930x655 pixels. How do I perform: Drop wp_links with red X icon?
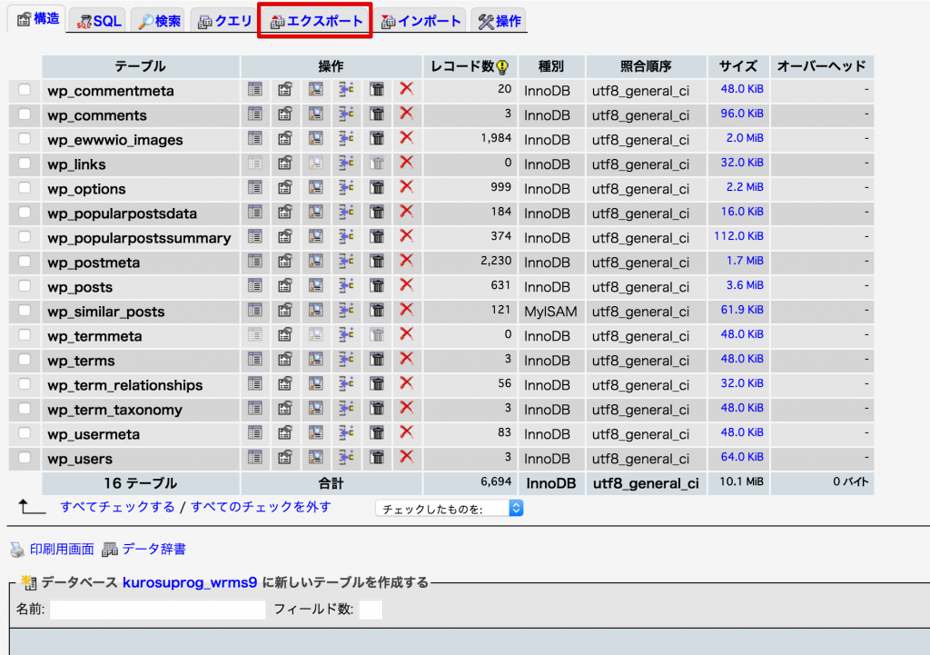pos(406,164)
